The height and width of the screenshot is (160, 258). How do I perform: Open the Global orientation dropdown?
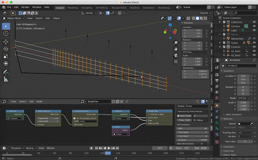pyautogui.click(x=89, y=13)
